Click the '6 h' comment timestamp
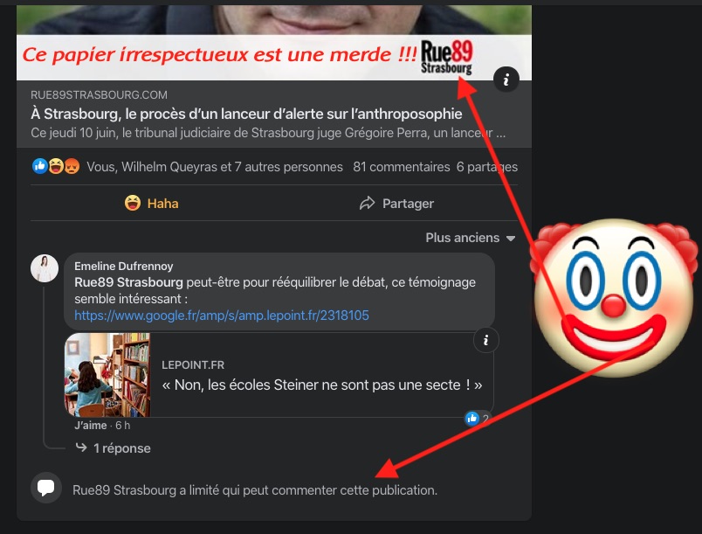702x534 pixels. (122, 426)
